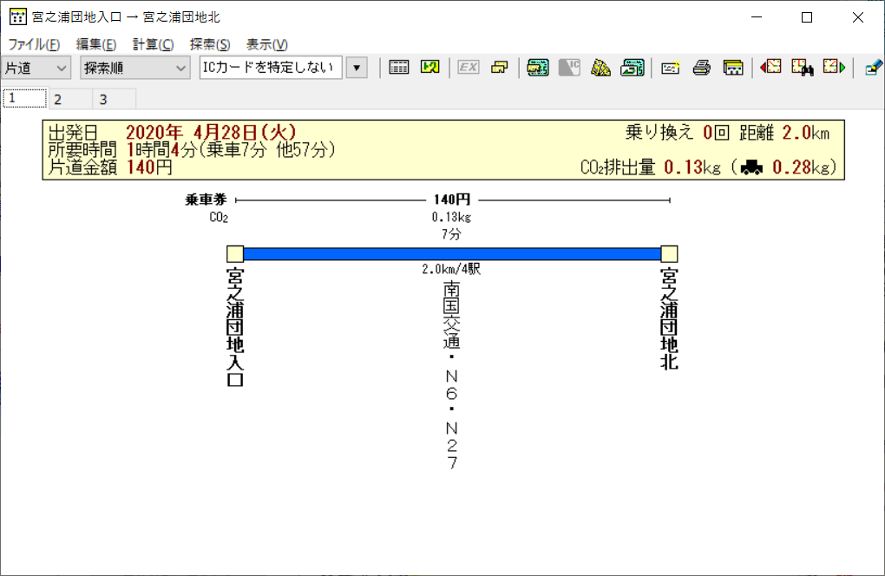Click the app icon in the title bar
Image resolution: width=885 pixels, height=576 pixels.
click(x=17, y=17)
